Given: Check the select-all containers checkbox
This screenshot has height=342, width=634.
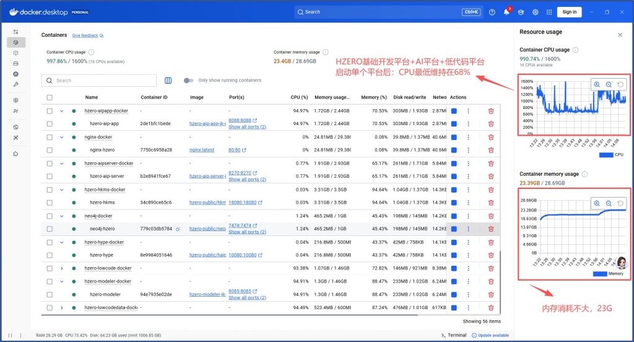Looking at the screenshot, I should coord(50,97).
